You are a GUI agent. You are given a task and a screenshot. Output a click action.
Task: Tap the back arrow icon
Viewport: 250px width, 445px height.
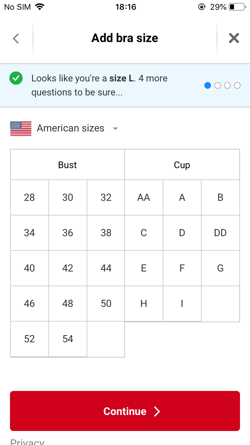point(16,38)
